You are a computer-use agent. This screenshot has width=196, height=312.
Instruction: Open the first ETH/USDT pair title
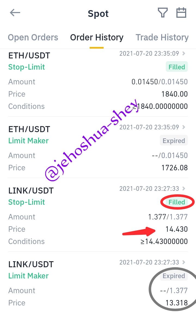[x=29, y=55]
